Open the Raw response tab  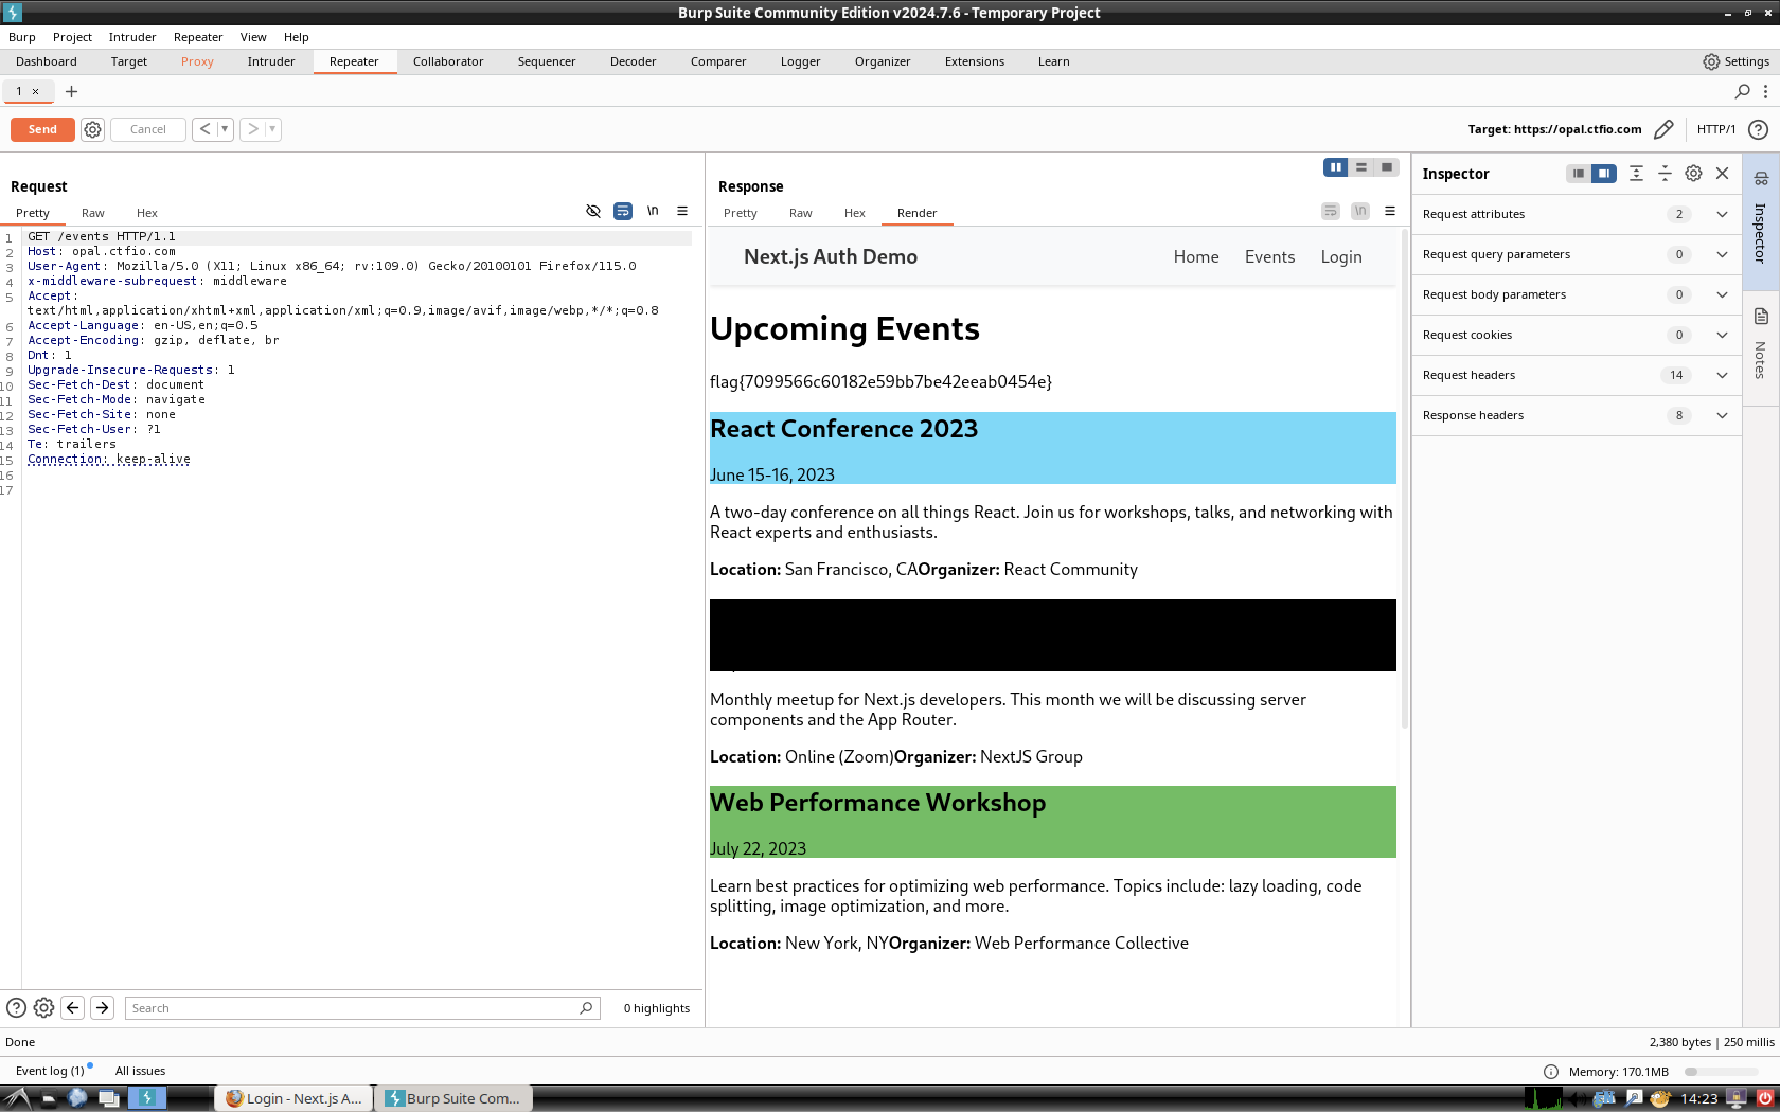tap(800, 212)
